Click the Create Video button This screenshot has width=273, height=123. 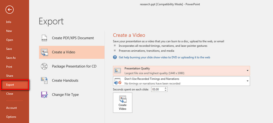pos(123,103)
